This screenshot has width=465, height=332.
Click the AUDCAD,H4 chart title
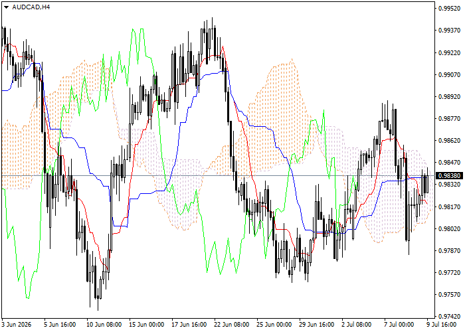(x=31, y=7)
